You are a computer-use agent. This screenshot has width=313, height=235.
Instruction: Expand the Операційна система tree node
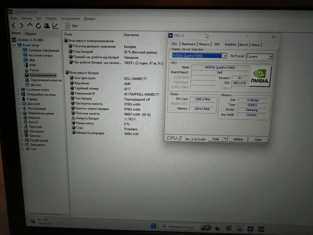coord(18,94)
